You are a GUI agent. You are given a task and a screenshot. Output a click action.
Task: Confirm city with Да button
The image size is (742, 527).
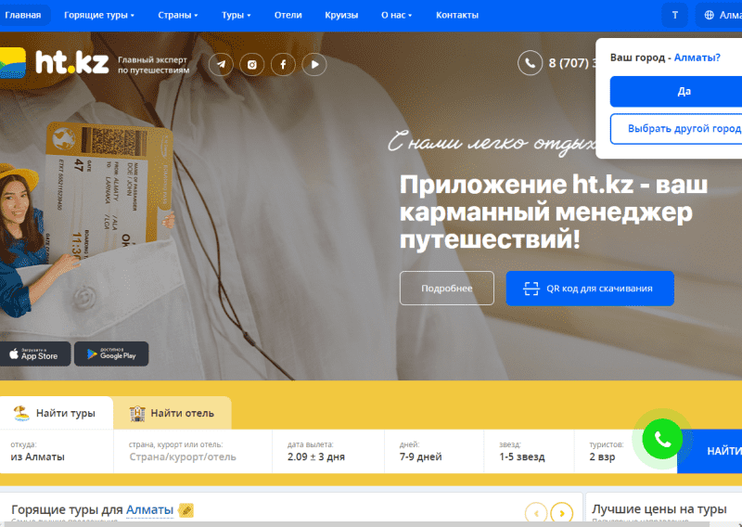coord(678,91)
